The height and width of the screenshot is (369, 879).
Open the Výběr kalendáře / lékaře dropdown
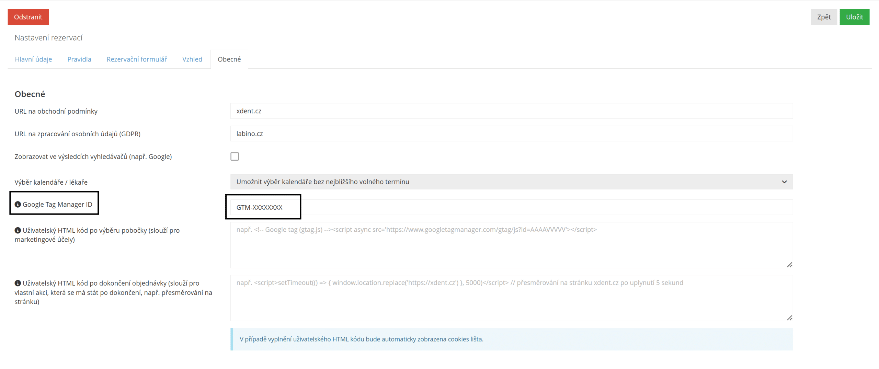click(x=512, y=182)
